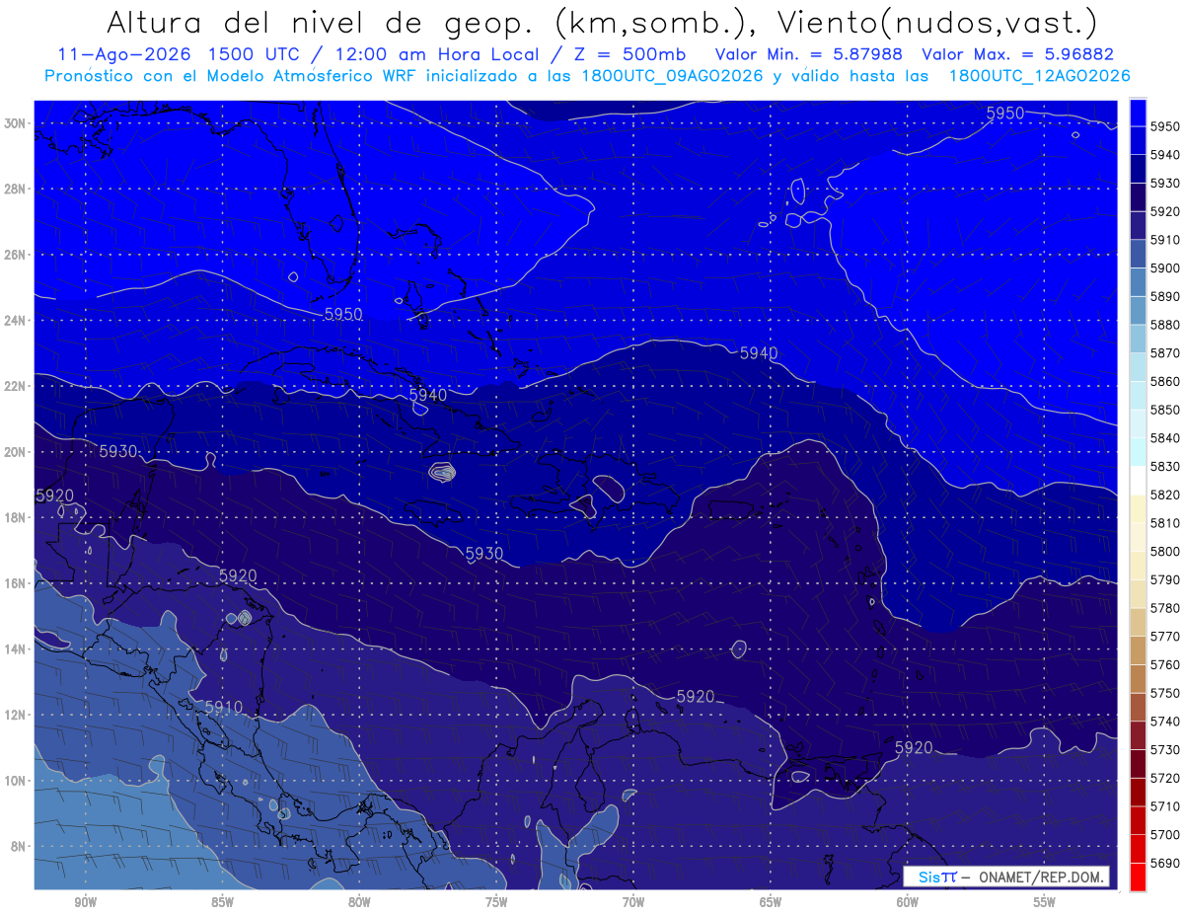The image size is (1184, 915).
Task: Click the 5750 value on the color scale legend
Action: coord(1164,693)
